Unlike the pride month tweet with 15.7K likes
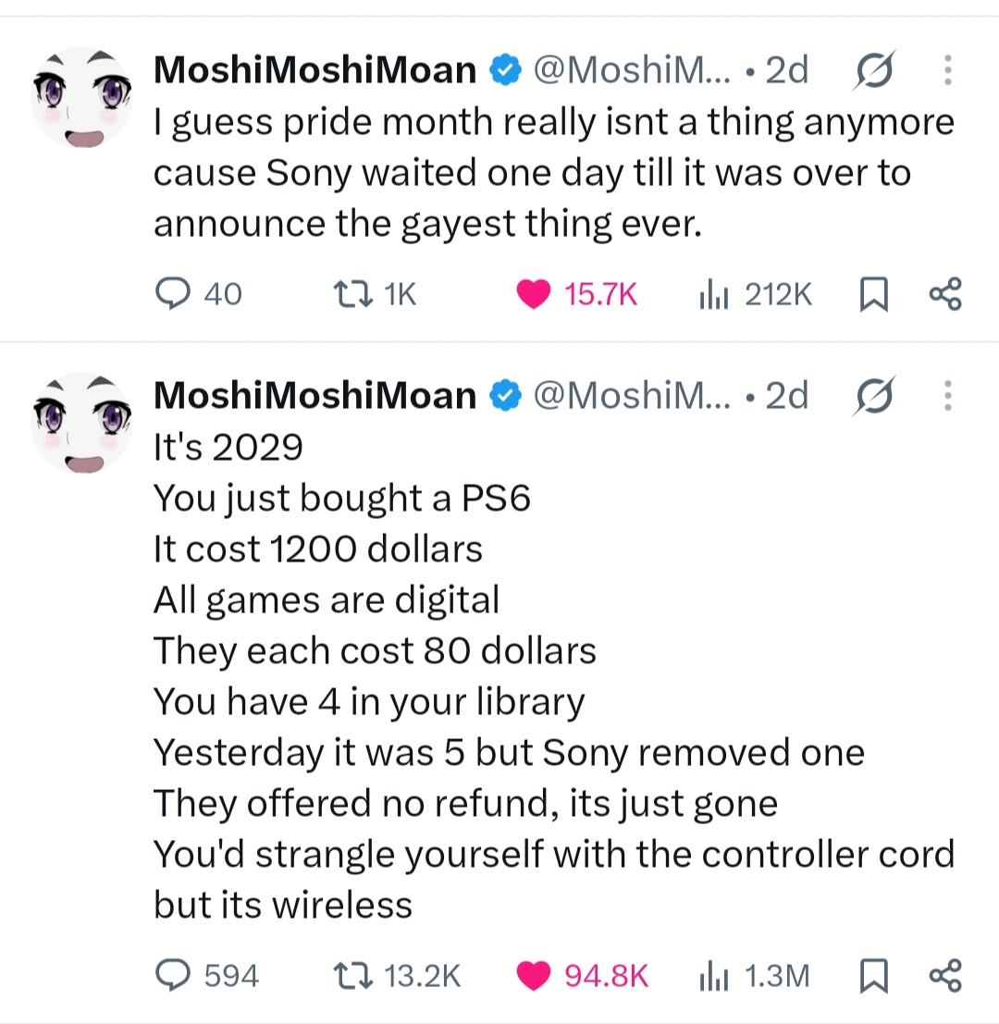 (x=576, y=294)
